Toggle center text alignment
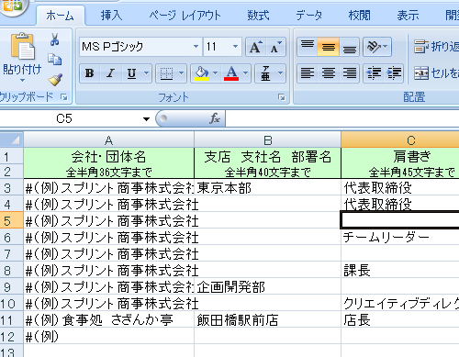The width and height of the screenshot is (459, 357). [x=328, y=73]
